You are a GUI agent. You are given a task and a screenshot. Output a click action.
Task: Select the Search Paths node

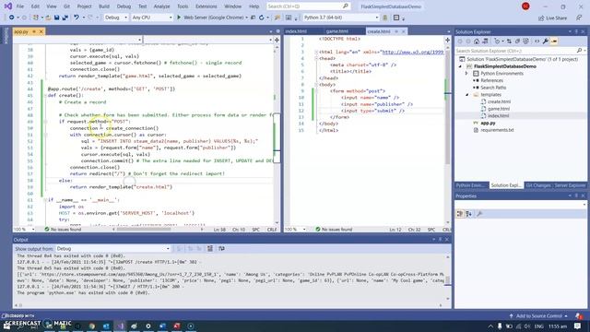[493, 88]
